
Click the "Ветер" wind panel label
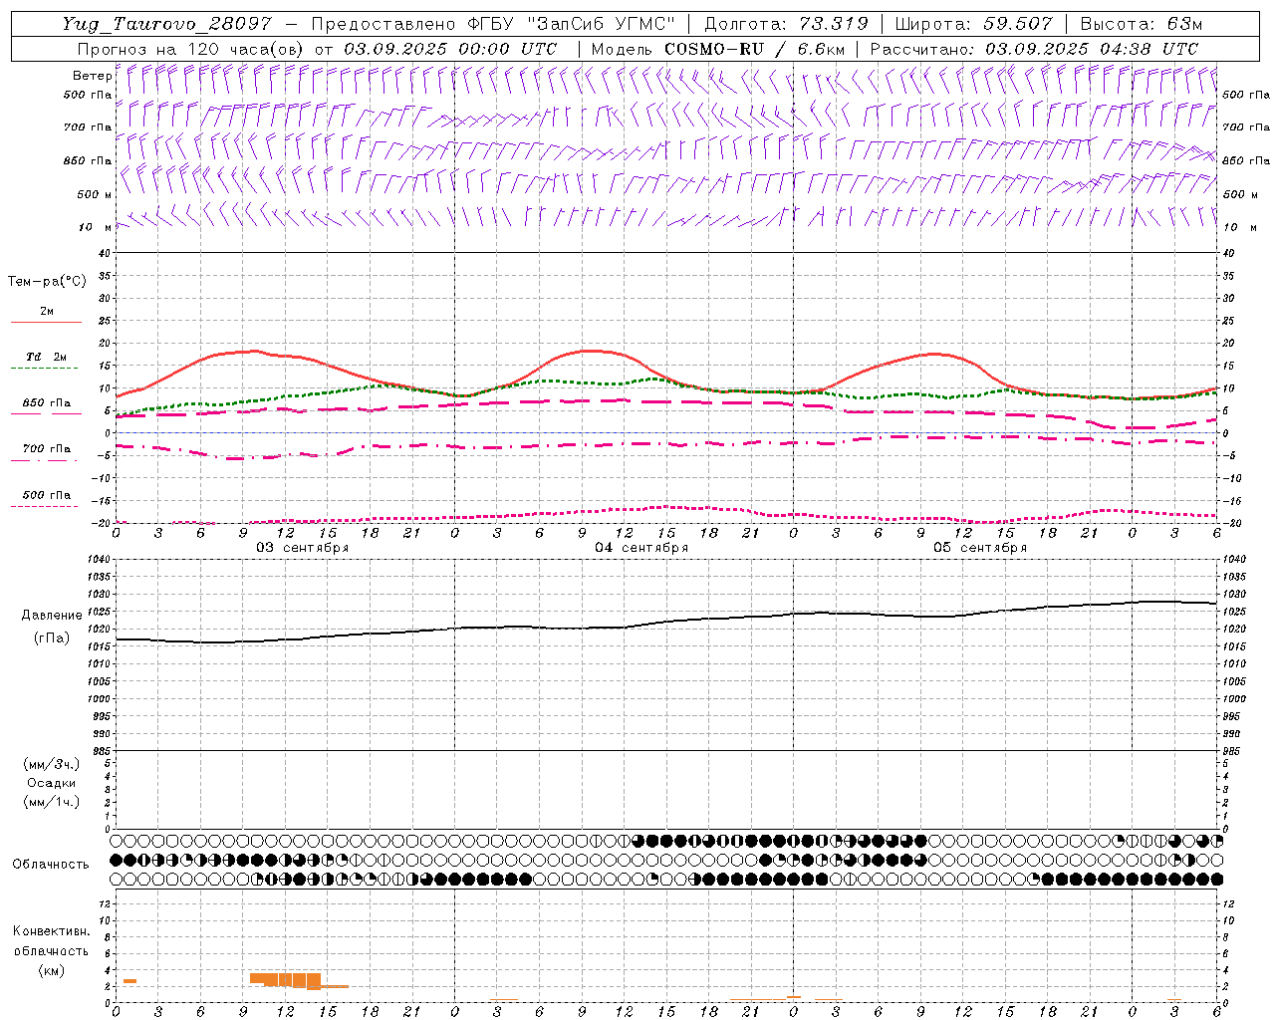pos(92,76)
